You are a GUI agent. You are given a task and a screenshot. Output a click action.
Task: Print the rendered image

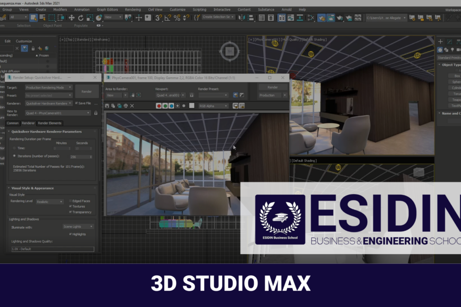point(125,105)
